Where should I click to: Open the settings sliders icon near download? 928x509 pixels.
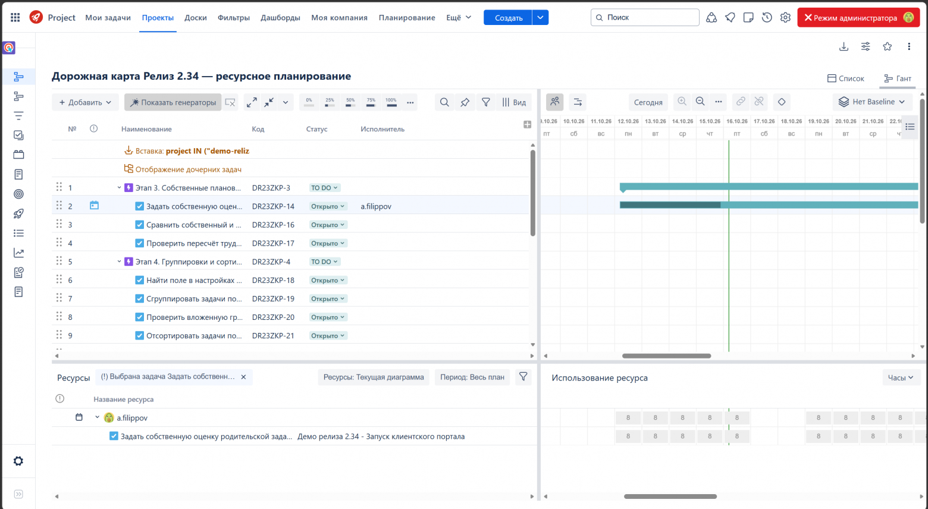(x=866, y=46)
